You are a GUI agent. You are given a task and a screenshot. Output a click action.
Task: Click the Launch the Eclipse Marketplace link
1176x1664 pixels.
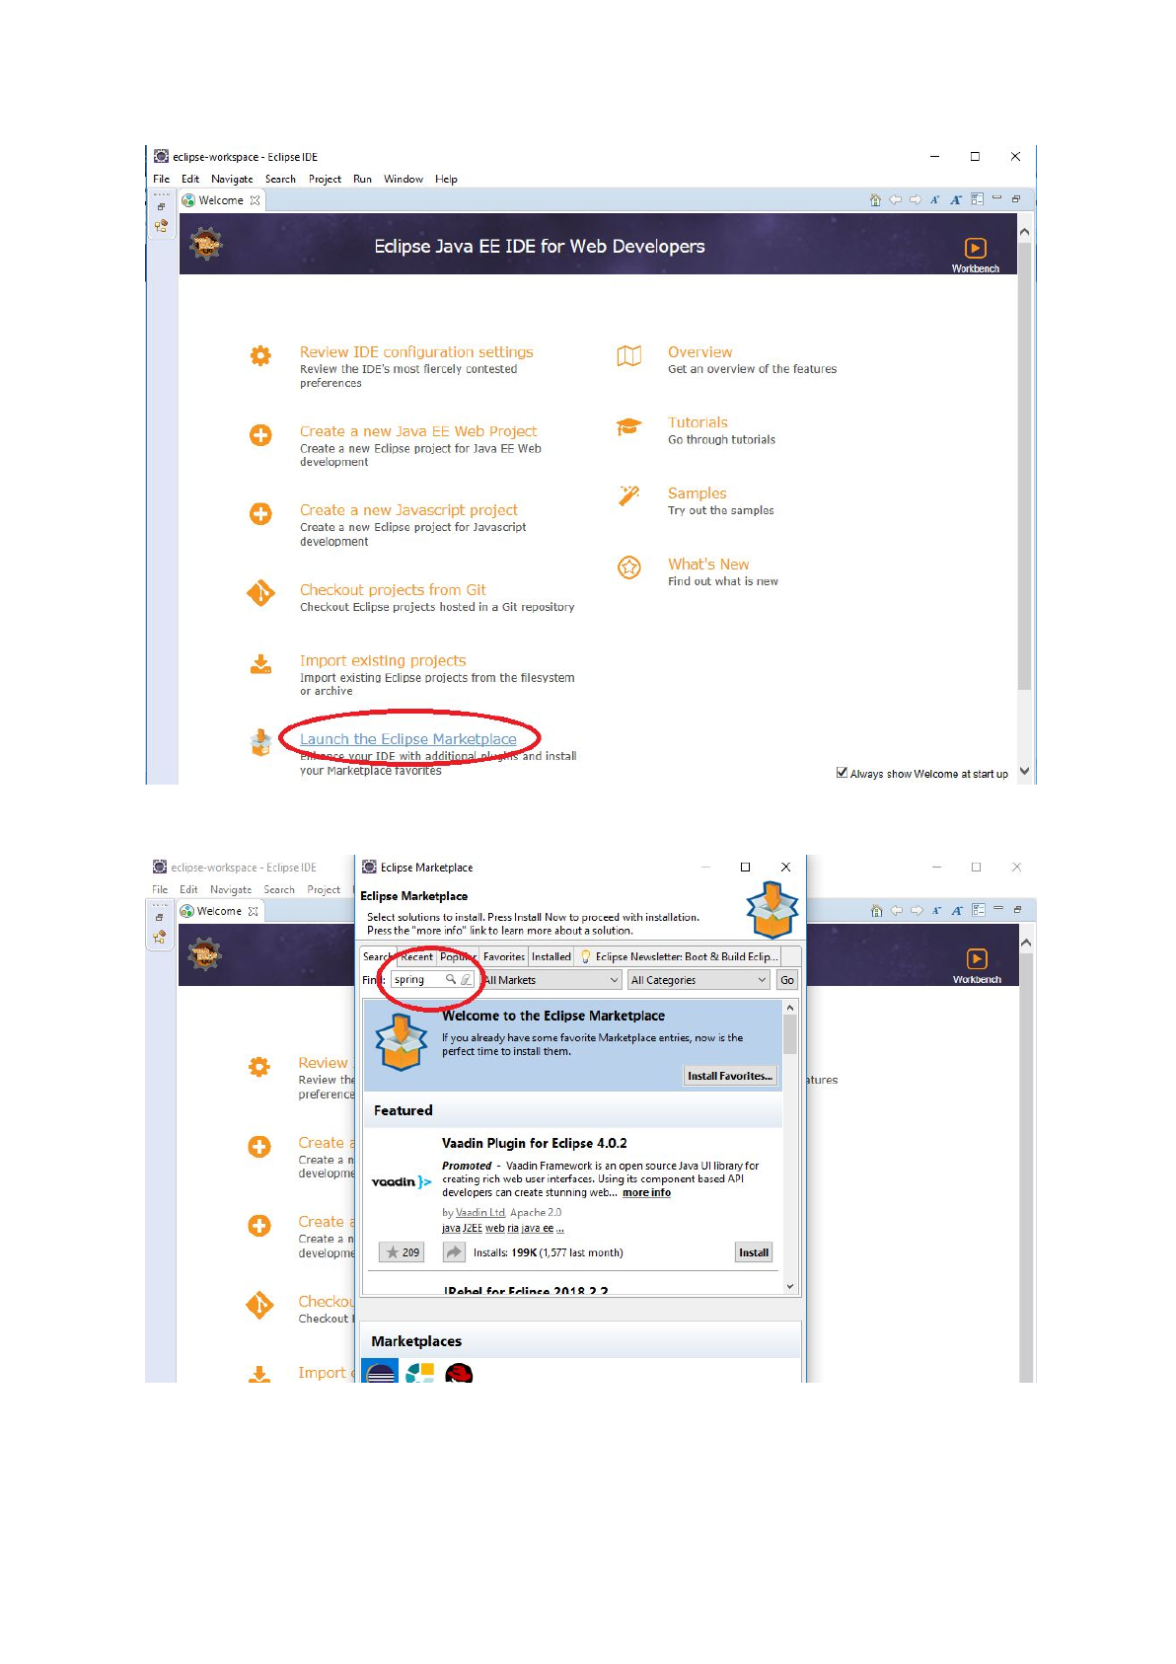click(408, 739)
